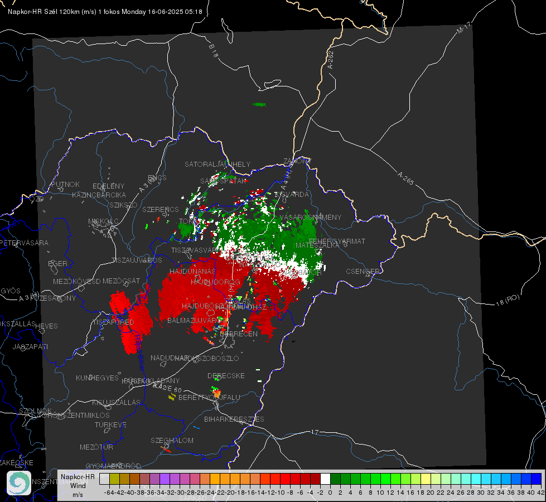Pick the pale yellow swatch above 18
Image resolution: width=546 pixels, height=502 pixels.
[426, 479]
